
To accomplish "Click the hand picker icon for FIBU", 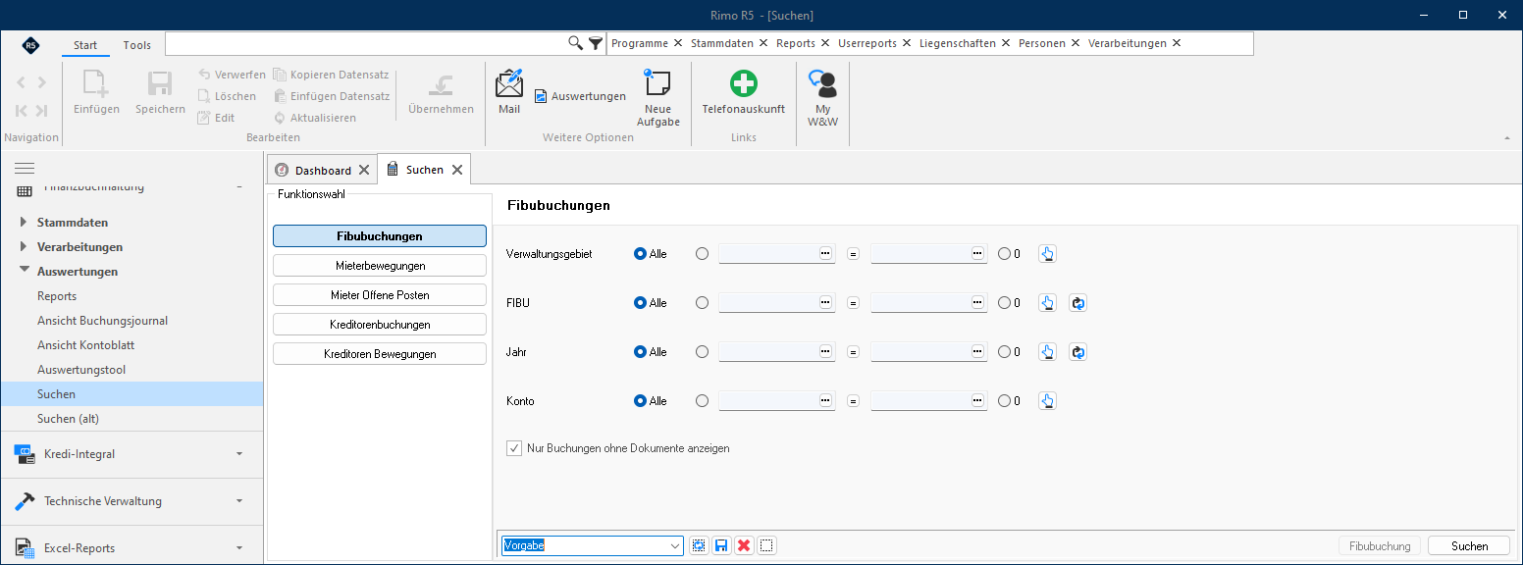I will [x=1047, y=303].
